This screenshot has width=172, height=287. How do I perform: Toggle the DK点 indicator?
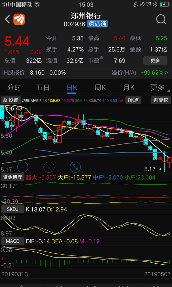click(x=133, y=100)
